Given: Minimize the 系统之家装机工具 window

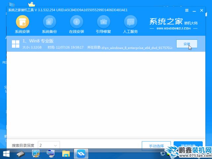Looking at the screenshot, I should (x=194, y=11).
